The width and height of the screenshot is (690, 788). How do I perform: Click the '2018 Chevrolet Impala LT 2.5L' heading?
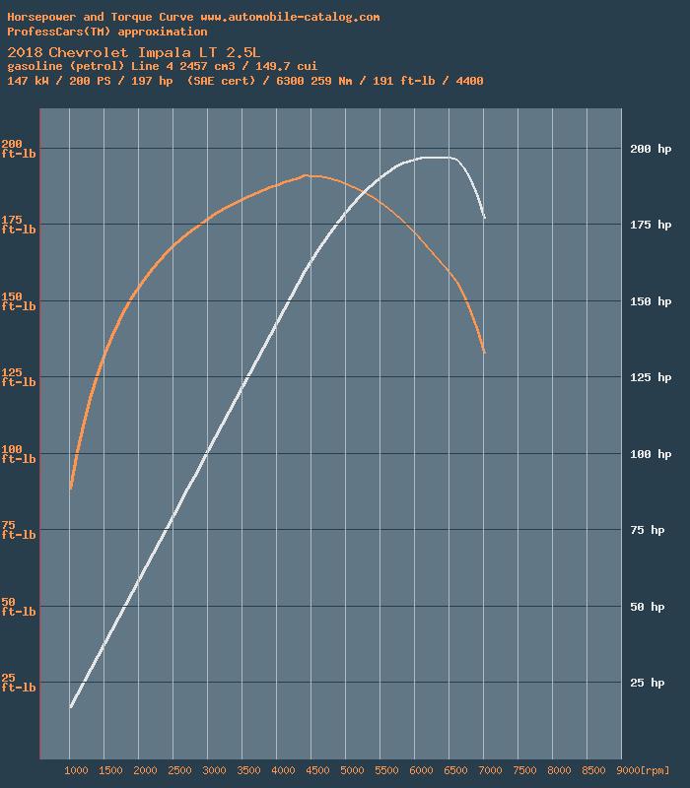tap(134, 52)
